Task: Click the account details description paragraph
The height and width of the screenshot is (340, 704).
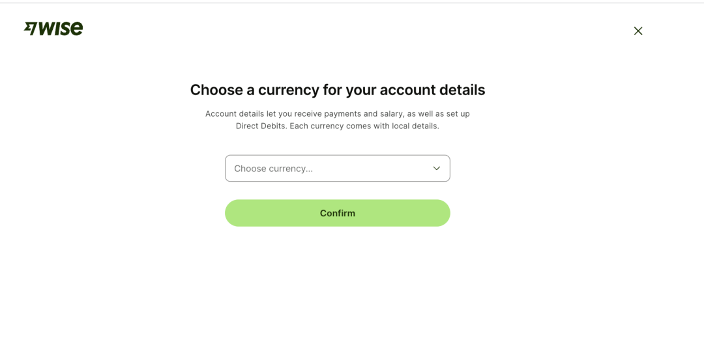Action: pos(337,120)
